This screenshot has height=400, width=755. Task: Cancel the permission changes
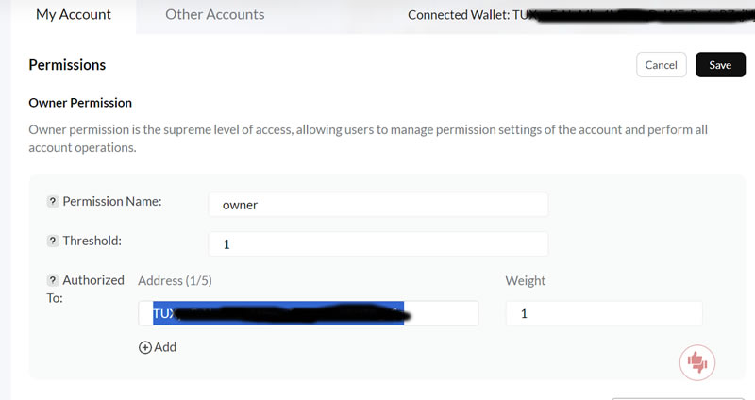point(662,65)
